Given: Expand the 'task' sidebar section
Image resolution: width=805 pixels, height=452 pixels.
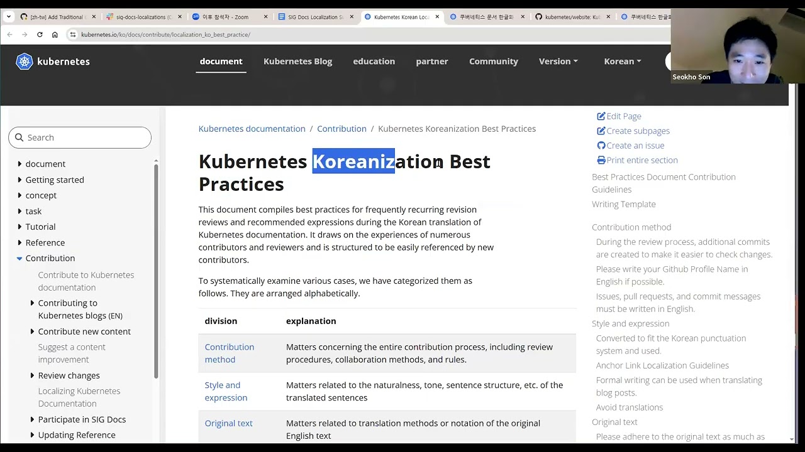Looking at the screenshot, I should click(19, 211).
